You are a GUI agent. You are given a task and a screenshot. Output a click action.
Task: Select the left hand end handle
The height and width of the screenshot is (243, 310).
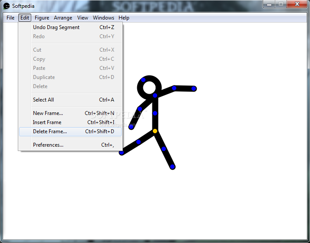[x=131, y=127]
